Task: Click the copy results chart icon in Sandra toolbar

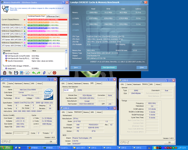Action: coord(10,73)
